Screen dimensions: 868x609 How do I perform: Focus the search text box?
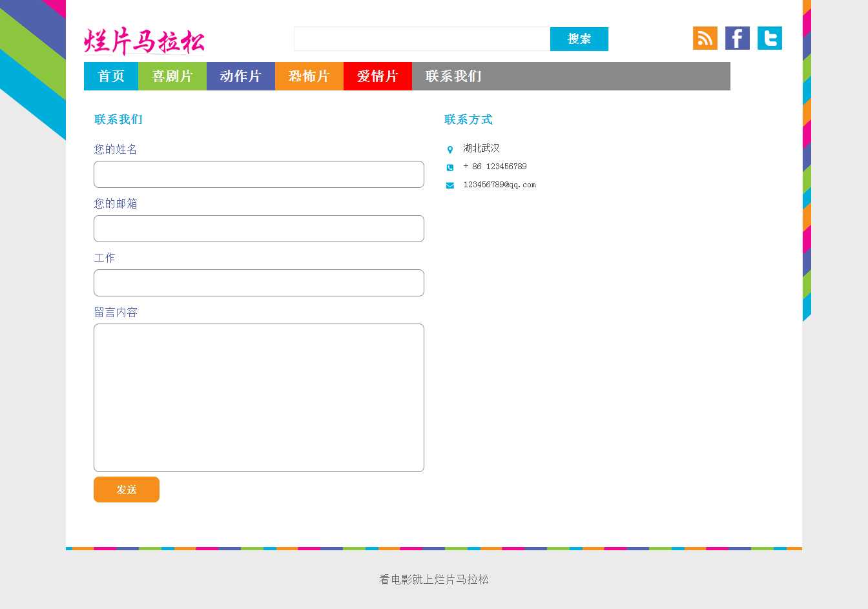click(422, 39)
